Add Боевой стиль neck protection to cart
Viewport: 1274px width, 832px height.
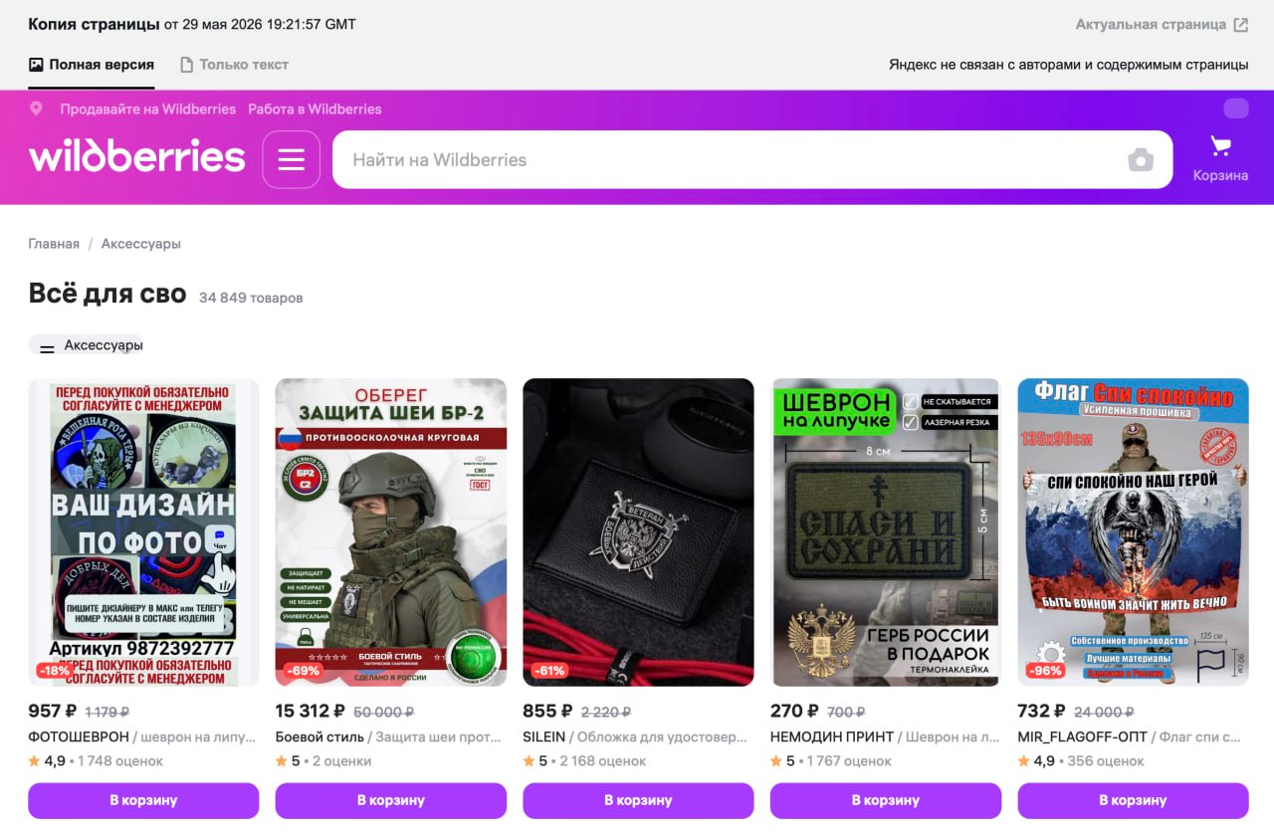tap(391, 800)
